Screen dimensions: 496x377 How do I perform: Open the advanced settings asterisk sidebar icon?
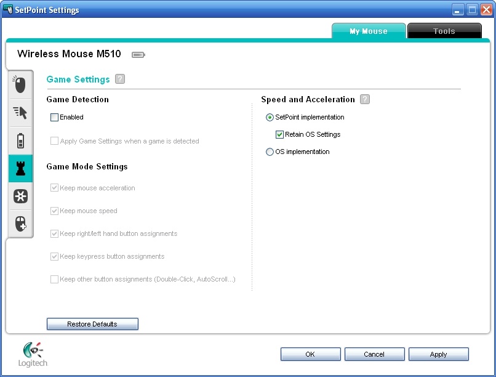20,197
